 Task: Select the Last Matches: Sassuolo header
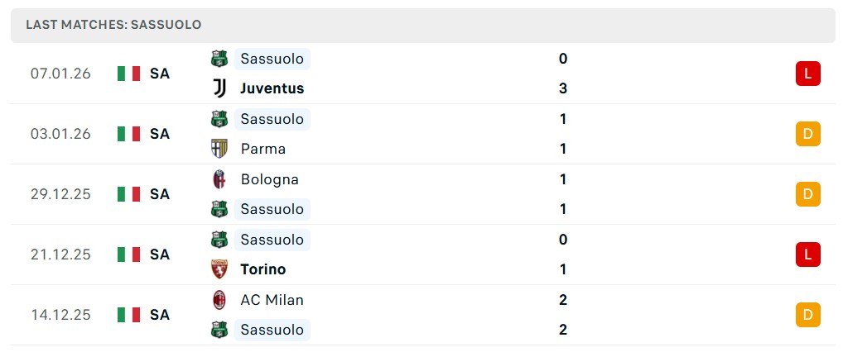click(113, 25)
